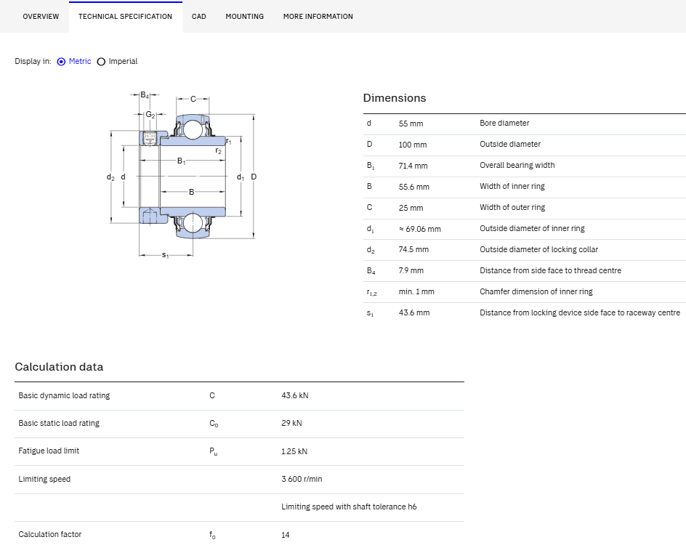Click the r1,2 symbol in dimensions table
The height and width of the screenshot is (553, 686).
click(371, 292)
